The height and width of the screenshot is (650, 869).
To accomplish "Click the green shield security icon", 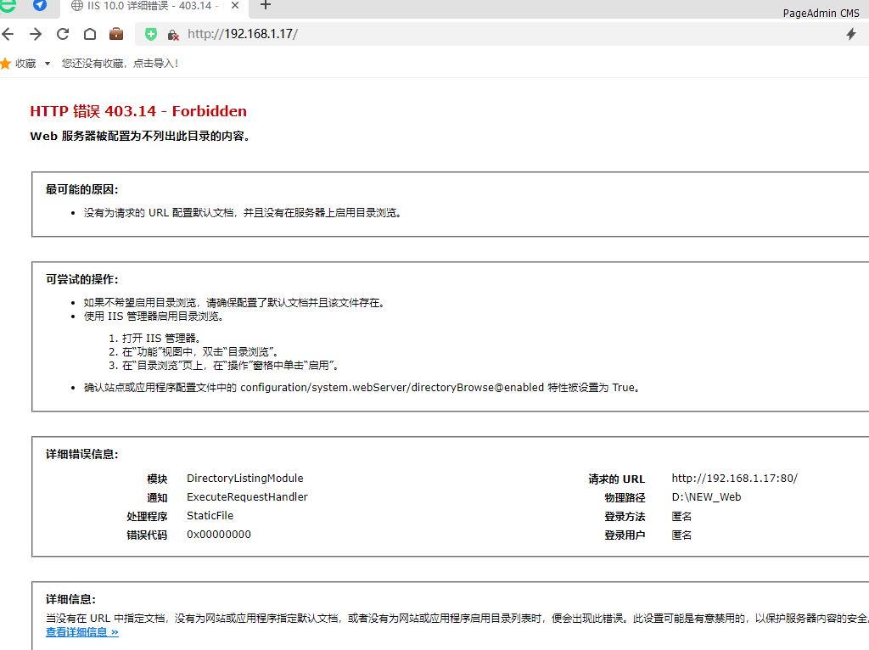I will coord(151,34).
